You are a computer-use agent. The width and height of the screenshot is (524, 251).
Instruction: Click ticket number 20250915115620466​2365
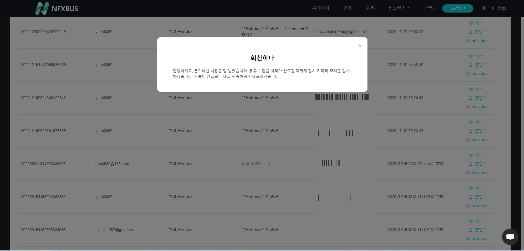tap(43, 197)
